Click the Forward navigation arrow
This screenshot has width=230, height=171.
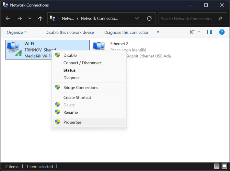[x=19, y=19]
